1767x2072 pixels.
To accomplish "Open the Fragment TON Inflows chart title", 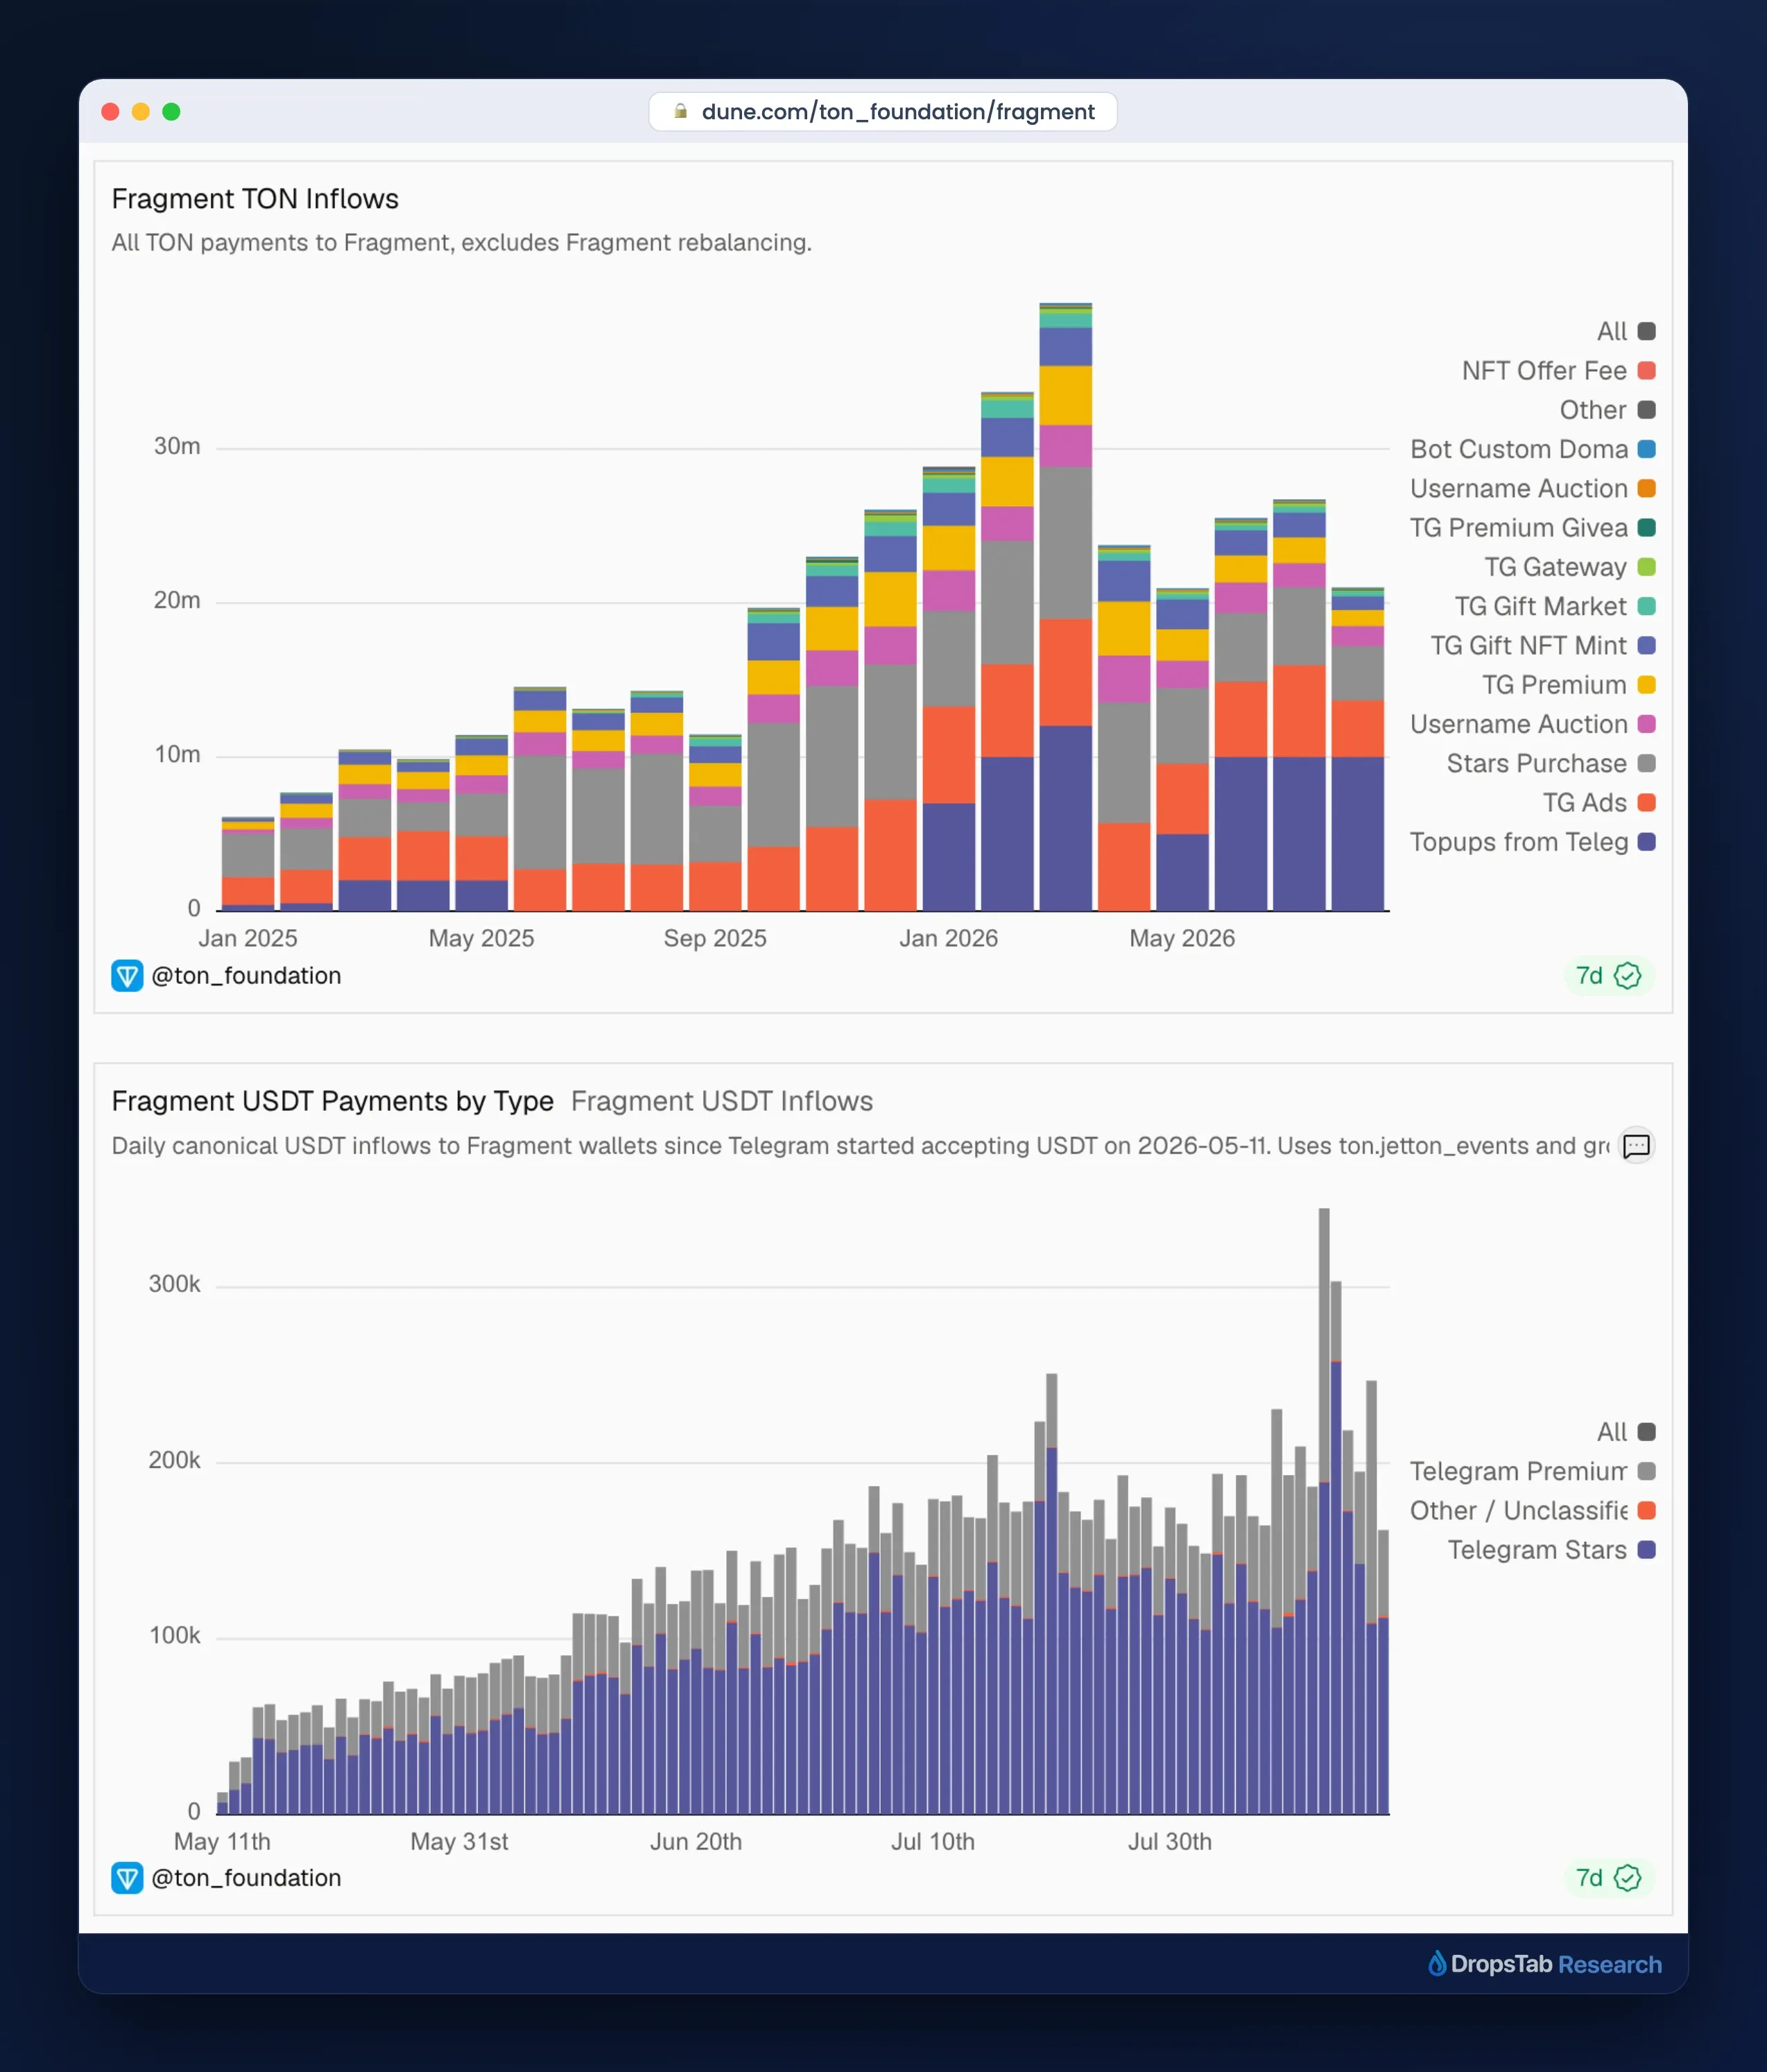I will coord(255,199).
